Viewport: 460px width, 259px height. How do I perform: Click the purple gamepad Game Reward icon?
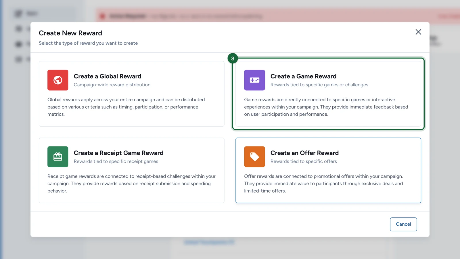point(254,80)
